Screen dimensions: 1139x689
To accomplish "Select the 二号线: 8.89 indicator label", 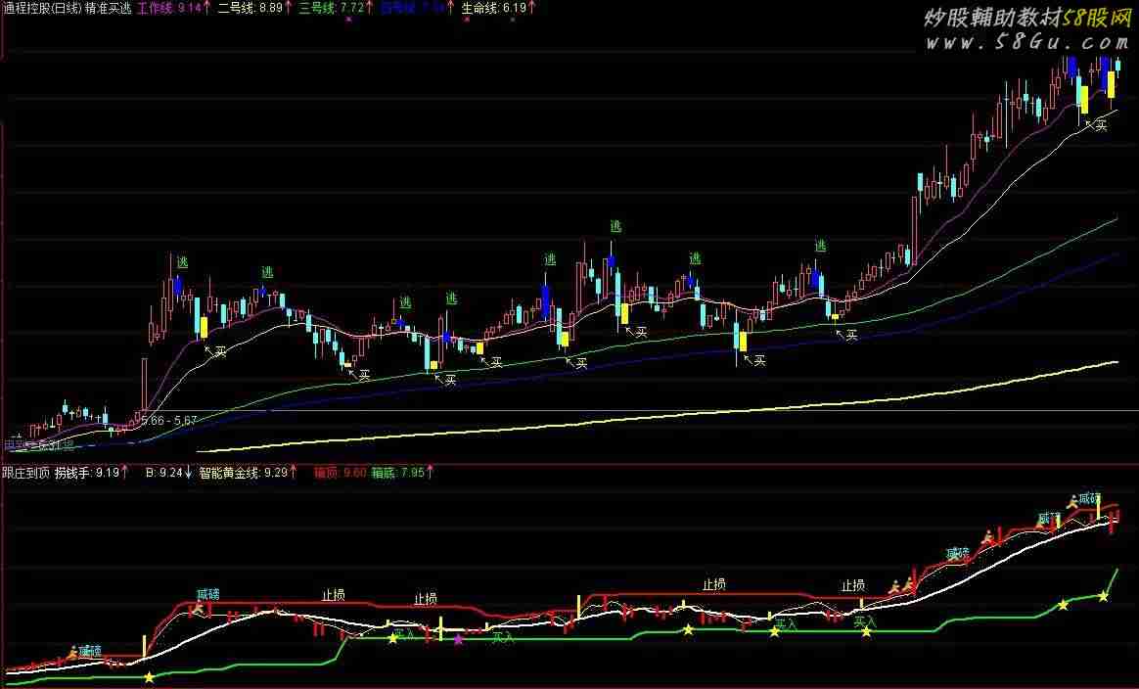I will pos(251,8).
